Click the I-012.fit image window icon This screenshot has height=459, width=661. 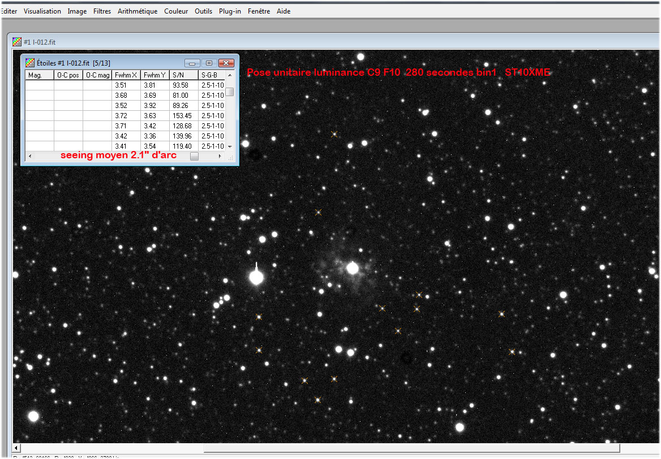click(x=17, y=42)
